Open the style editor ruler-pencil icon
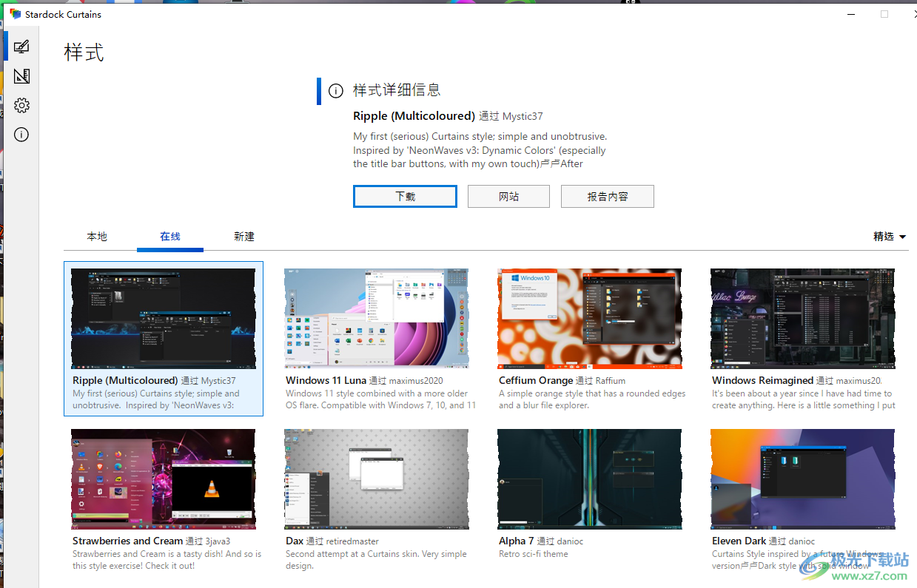Viewport: 917px width, 588px height. (21, 76)
